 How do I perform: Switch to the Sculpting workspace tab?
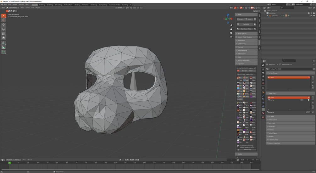50,5
